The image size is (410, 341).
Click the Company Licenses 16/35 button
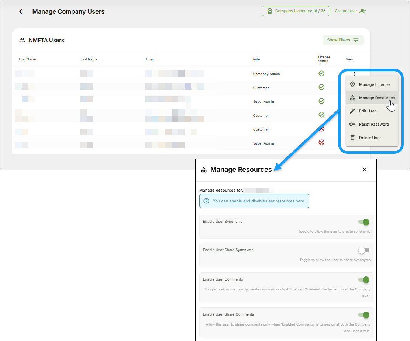pyautogui.click(x=296, y=11)
